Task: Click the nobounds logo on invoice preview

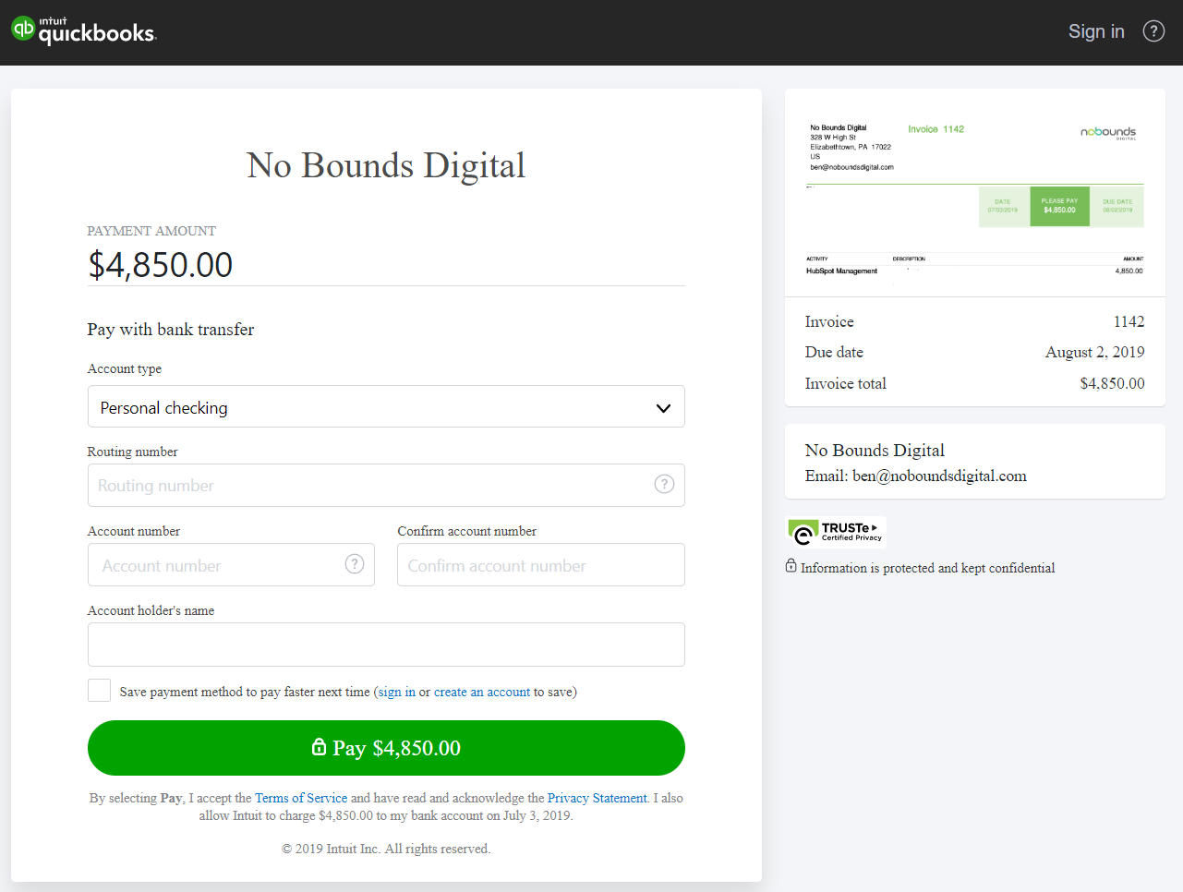Action: pos(1108,132)
